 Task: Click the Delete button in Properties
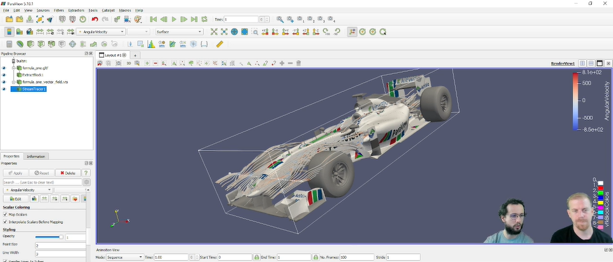tap(67, 173)
